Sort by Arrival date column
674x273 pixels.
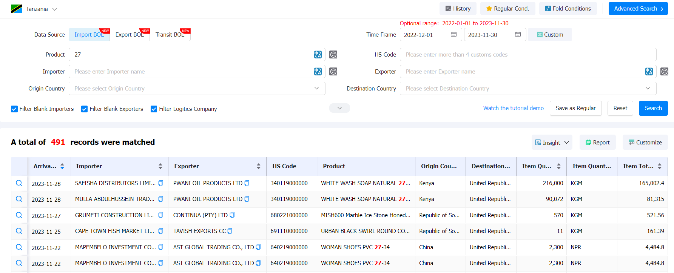point(62,166)
